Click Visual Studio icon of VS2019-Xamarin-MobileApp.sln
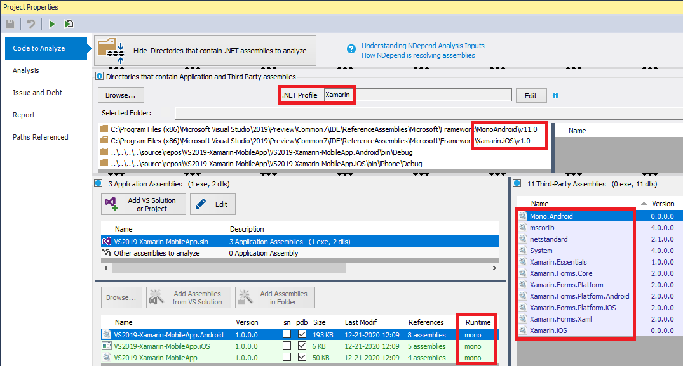Screen dimensions: 683x366 pyautogui.click(x=107, y=241)
